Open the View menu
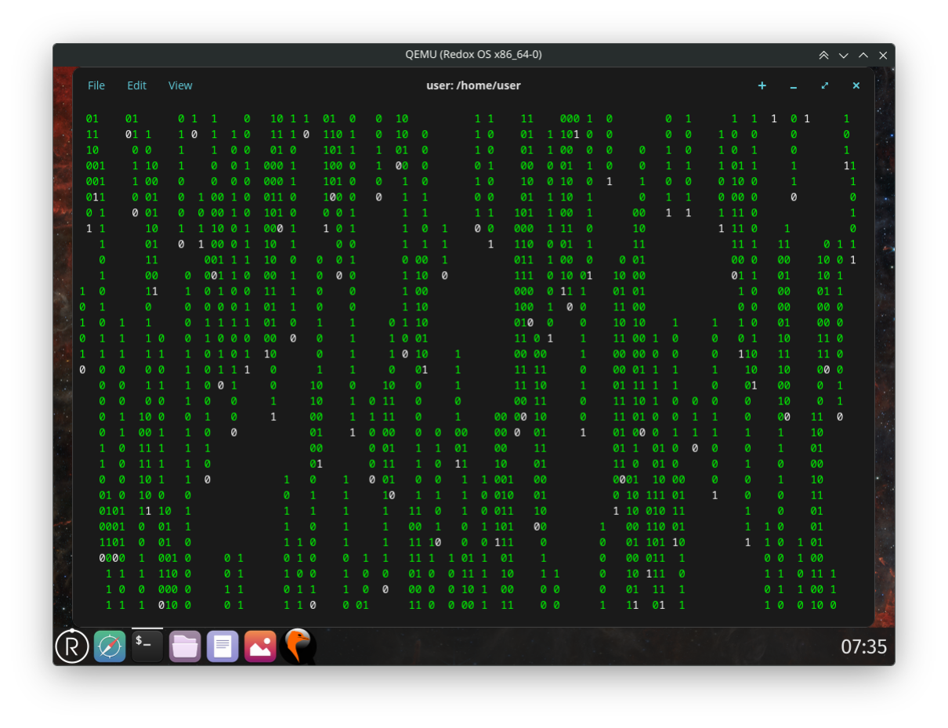 (180, 85)
